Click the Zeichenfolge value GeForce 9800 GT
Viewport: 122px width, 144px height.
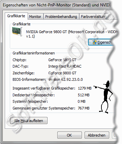[62, 73]
